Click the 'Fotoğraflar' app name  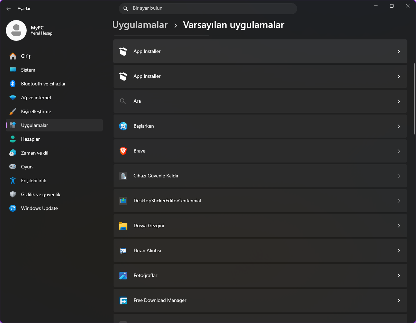click(x=145, y=275)
